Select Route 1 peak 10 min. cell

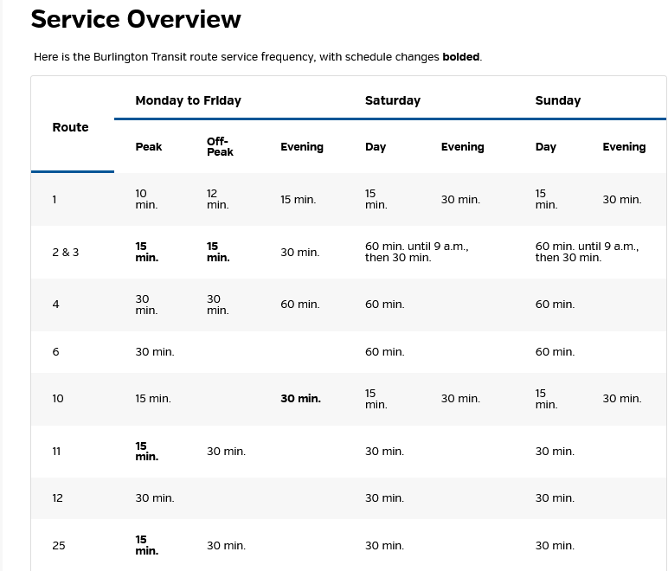(x=146, y=199)
